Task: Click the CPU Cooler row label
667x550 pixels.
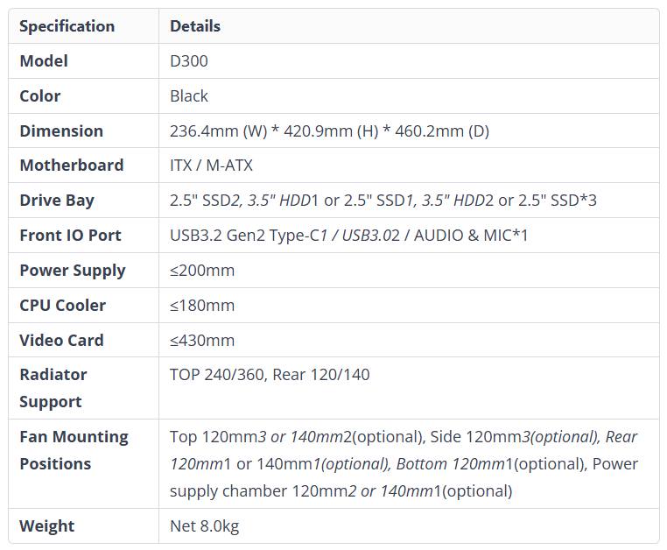Action: tap(62, 306)
